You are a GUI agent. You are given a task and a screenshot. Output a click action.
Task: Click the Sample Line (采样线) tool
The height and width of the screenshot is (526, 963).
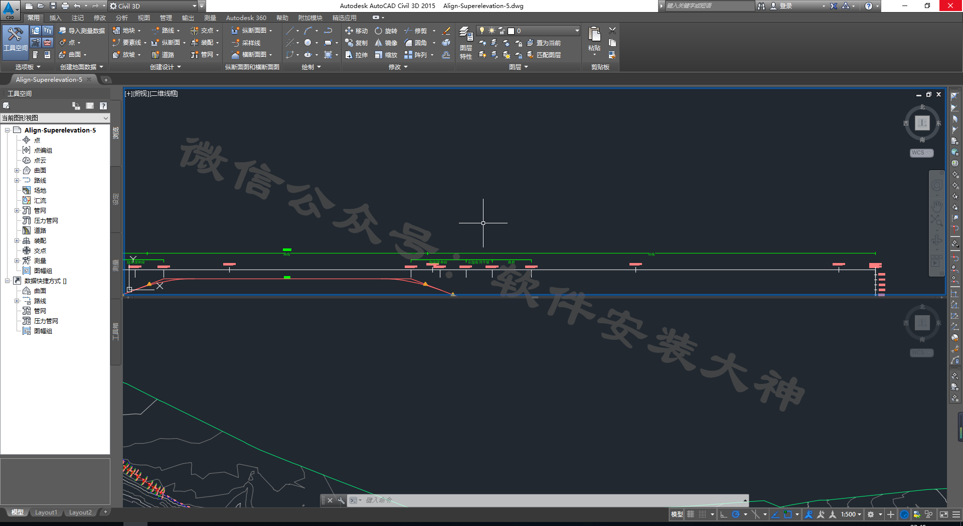coord(246,43)
